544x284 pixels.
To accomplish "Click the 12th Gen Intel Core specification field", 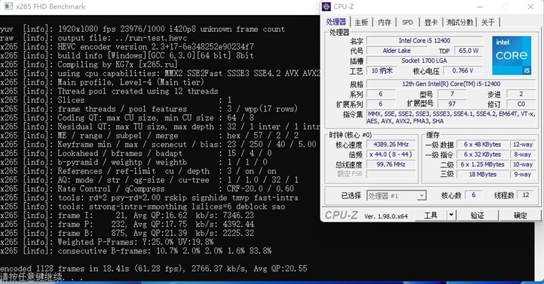I will (x=451, y=84).
